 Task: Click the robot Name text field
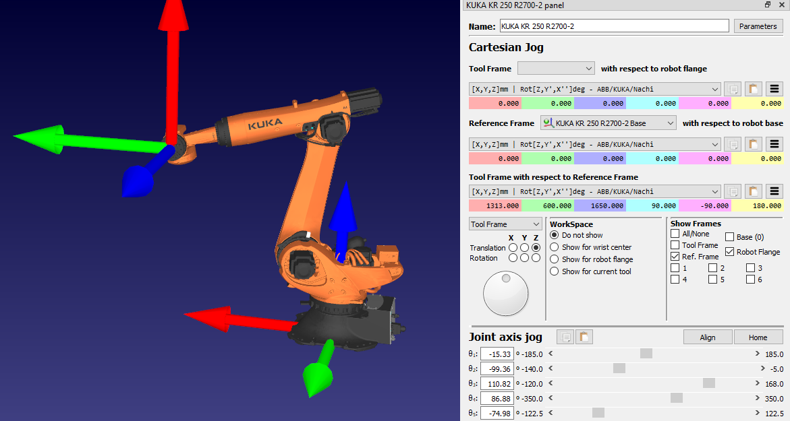click(x=614, y=26)
